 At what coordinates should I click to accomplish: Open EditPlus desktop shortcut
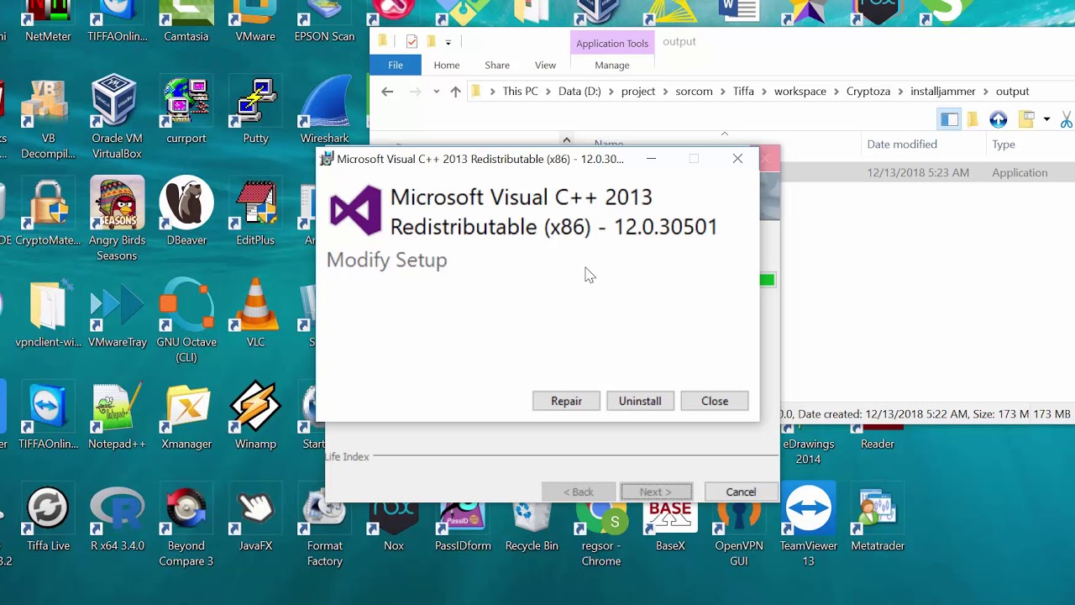click(255, 212)
